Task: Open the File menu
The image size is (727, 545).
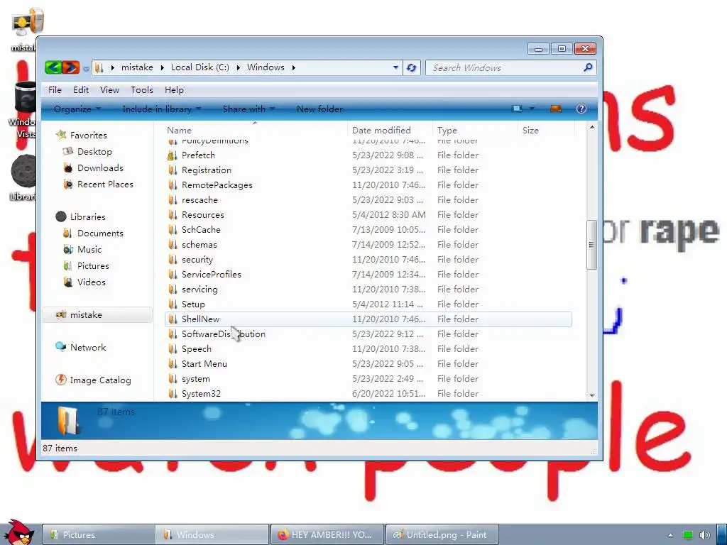Action: tap(55, 90)
